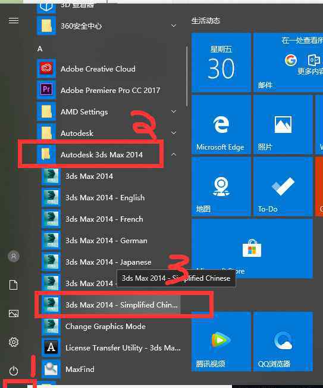Expand the Autodesk folder chevron
Image resolution: width=323 pixels, height=388 pixels.
[x=174, y=133]
